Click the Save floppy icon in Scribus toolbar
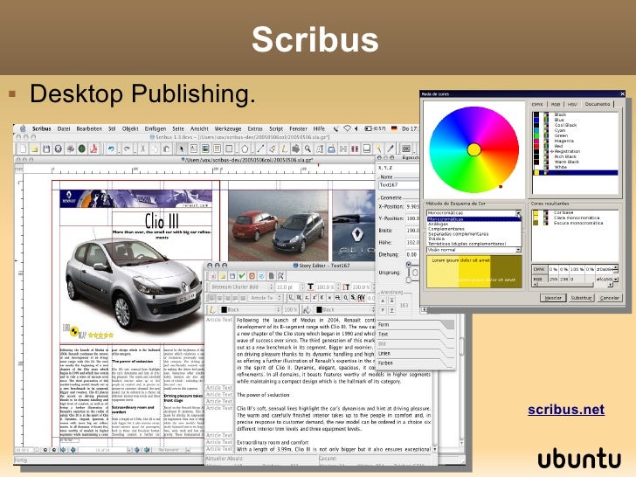The width and height of the screenshot is (636, 477). point(46,149)
